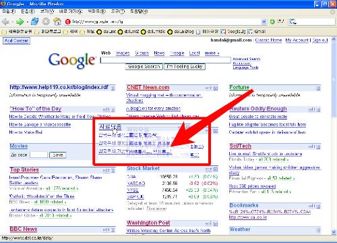Image resolution: width=337 pixels, height=243 pixels.
Task: Close the Top Stories module X icon
Action: point(113,171)
